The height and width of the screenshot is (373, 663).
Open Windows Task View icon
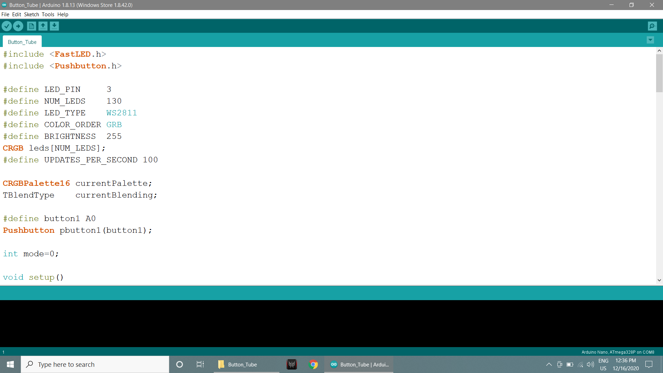(200, 364)
